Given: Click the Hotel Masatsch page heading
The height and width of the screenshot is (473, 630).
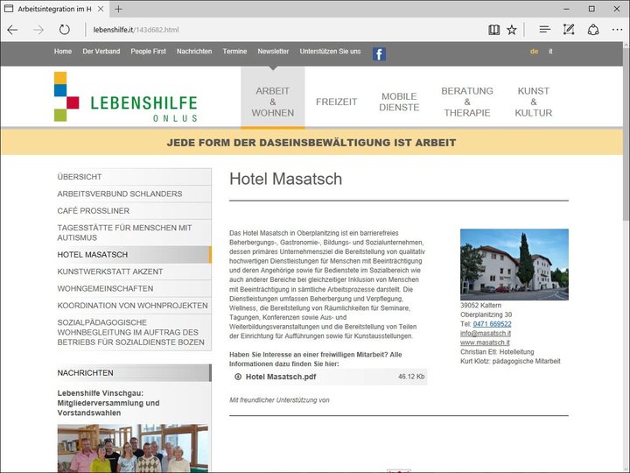Looking at the screenshot, I should [x=285, y=179].
